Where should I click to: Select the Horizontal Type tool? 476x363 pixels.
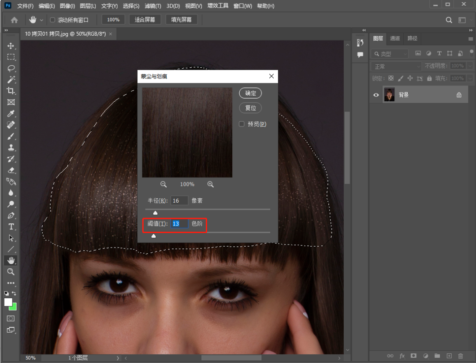tap(11, 227)
